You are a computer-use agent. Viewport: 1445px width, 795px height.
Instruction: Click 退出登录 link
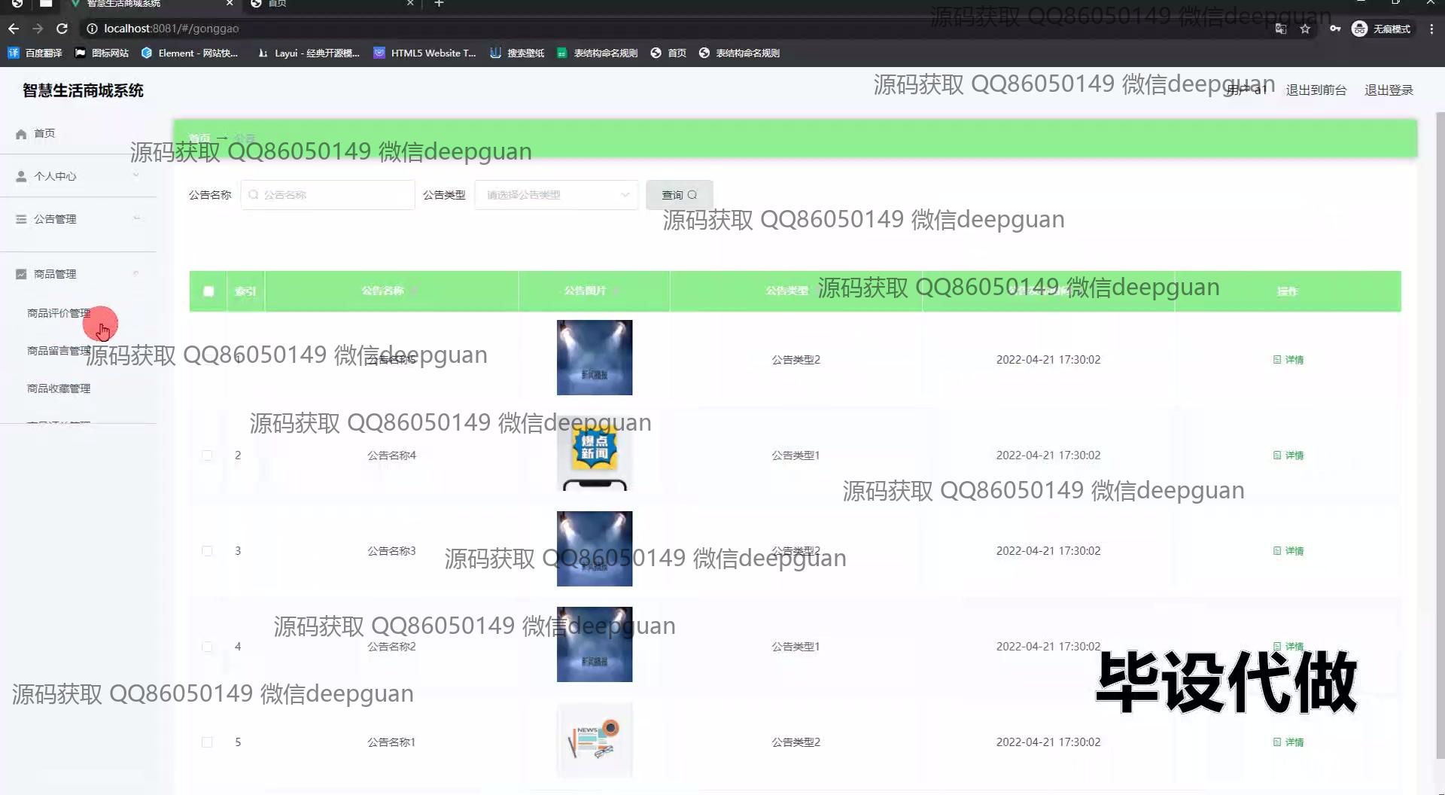[1389, 90]
